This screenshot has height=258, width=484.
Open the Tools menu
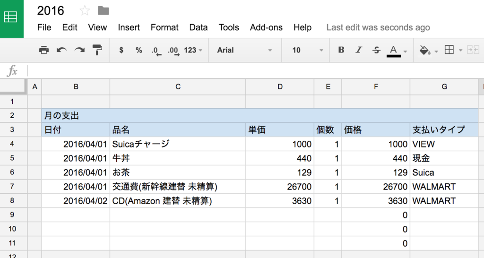coord(229,27)
